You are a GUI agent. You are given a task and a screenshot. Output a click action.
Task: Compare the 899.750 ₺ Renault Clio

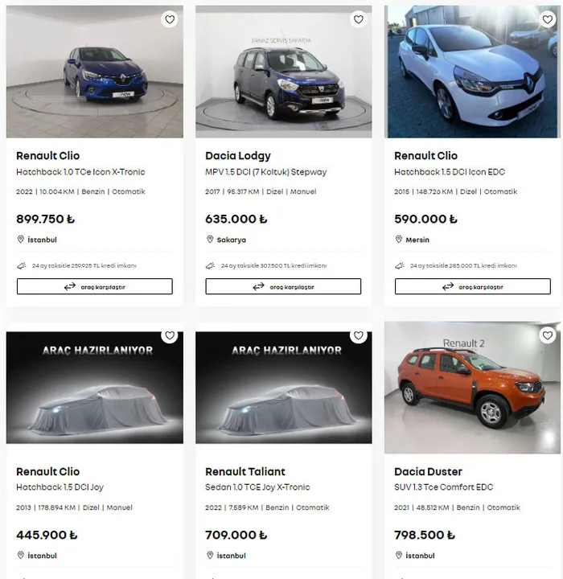click(95, 286)
